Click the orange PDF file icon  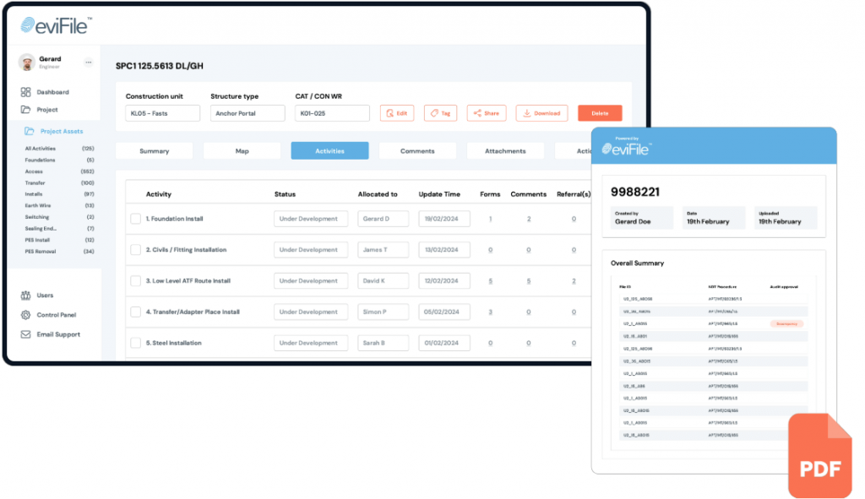coord(819,454)
